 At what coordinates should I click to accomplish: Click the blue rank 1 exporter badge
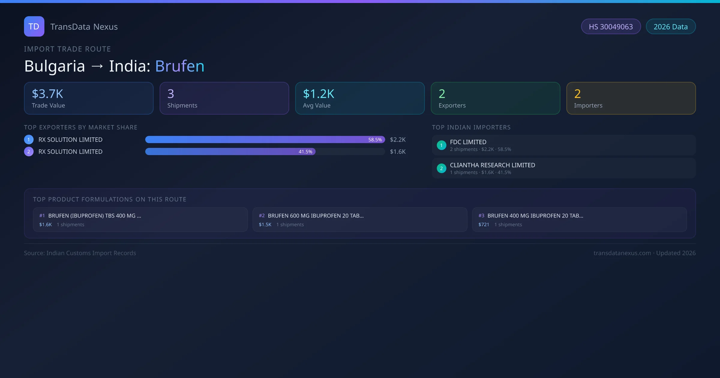[x=29, y=139]
